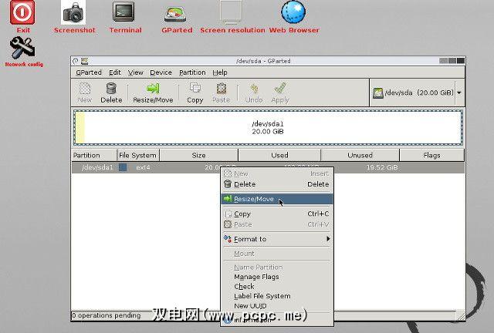This screenshot has width=494, height=333.
Task: Click the blue ext4 color swatch
Action: [x=123, y=167]
